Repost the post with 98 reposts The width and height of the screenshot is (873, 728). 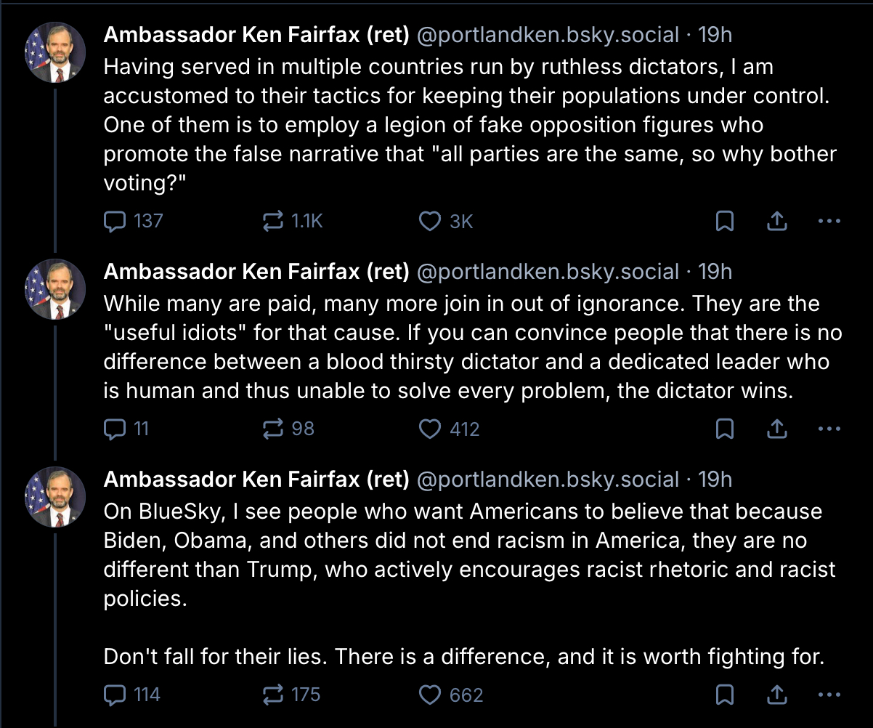tap(273, 429)
